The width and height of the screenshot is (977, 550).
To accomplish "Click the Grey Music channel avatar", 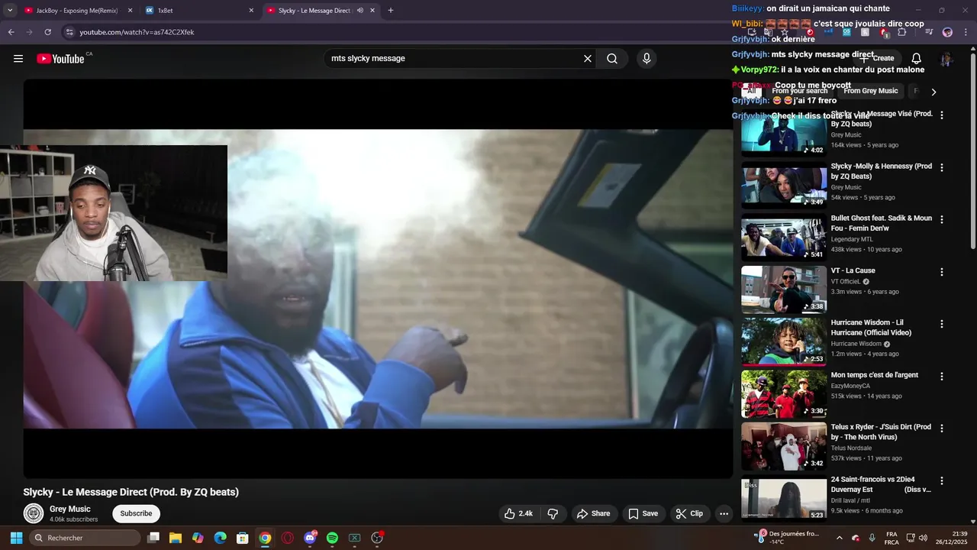I will 33,513.
